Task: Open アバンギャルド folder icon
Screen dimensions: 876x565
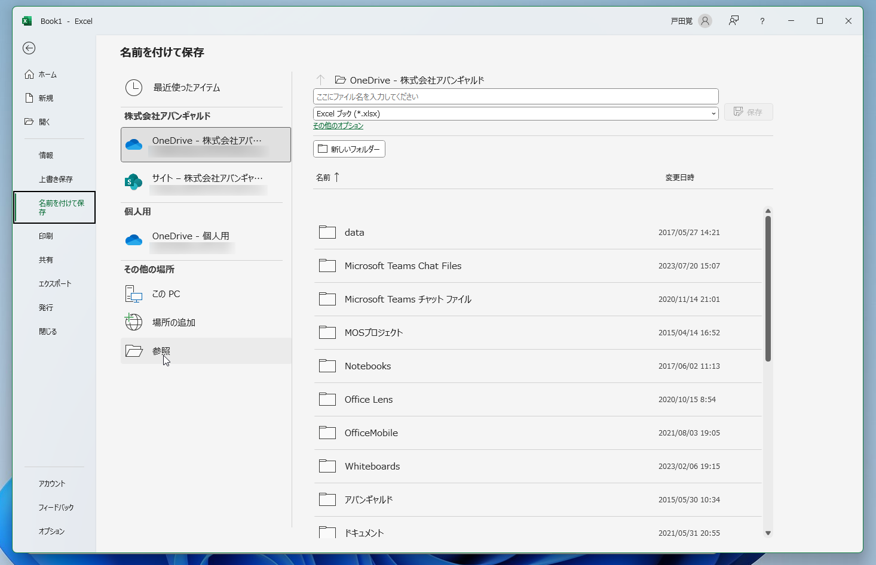Action: (327, 499)
